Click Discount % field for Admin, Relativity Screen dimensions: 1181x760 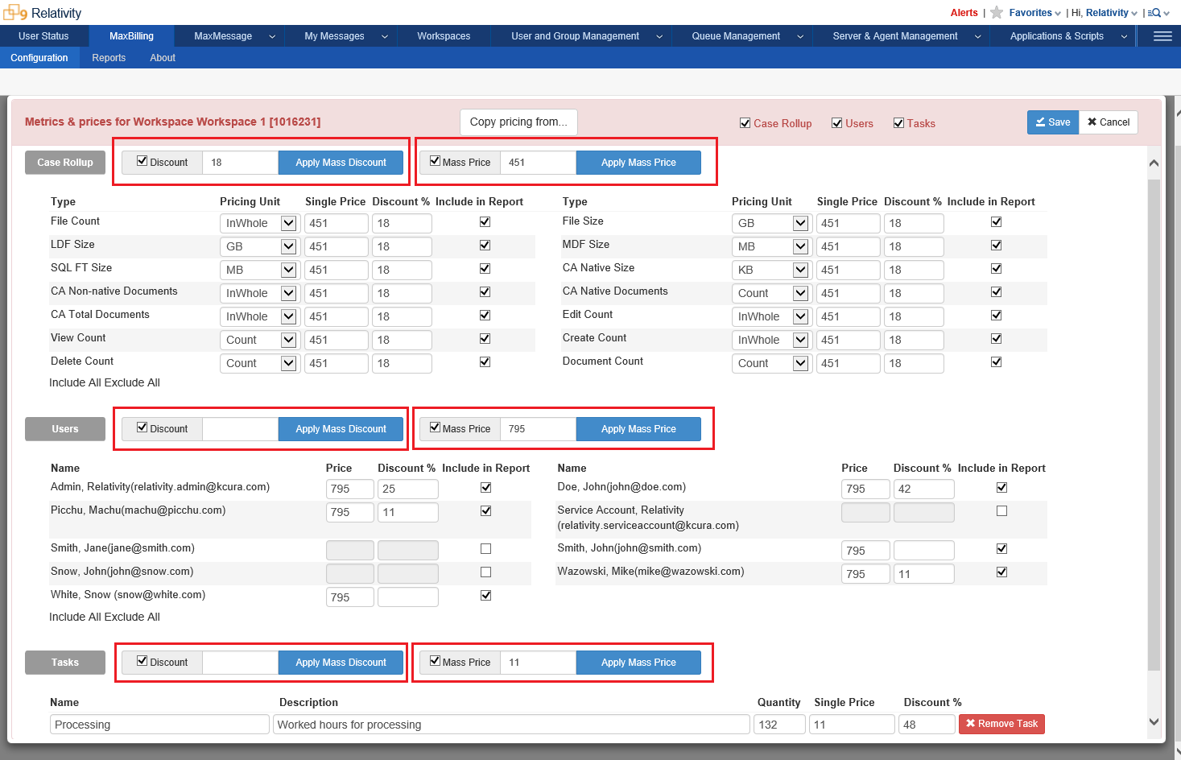[408, 489]
